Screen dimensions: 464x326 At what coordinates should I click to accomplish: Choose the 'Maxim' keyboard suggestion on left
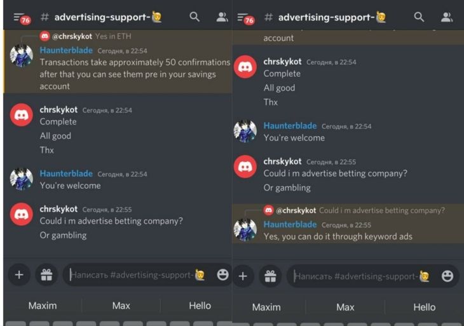(x=43, y=306)
